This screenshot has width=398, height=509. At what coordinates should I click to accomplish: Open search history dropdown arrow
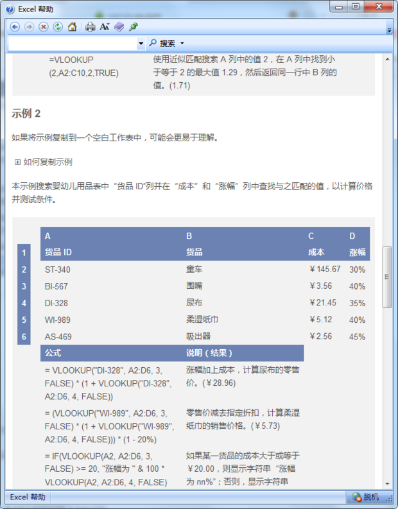point(141,43)
